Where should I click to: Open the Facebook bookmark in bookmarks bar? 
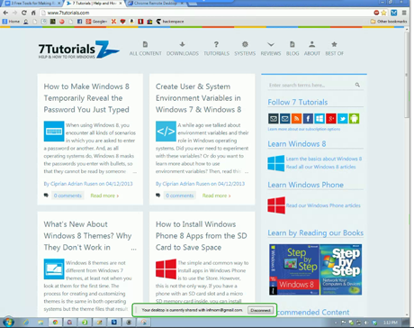pos(79,22)
